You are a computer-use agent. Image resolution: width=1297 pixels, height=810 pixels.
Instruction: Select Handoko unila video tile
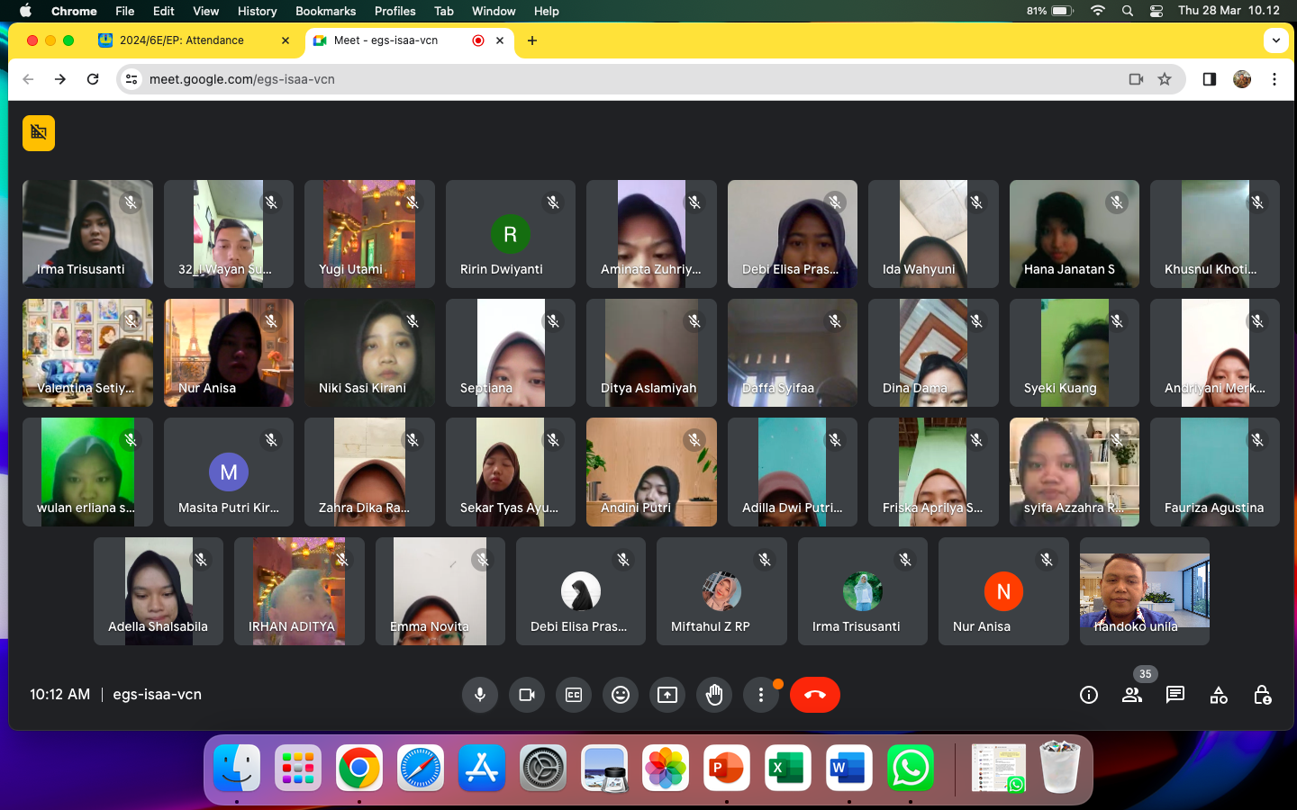(1144, 591)
